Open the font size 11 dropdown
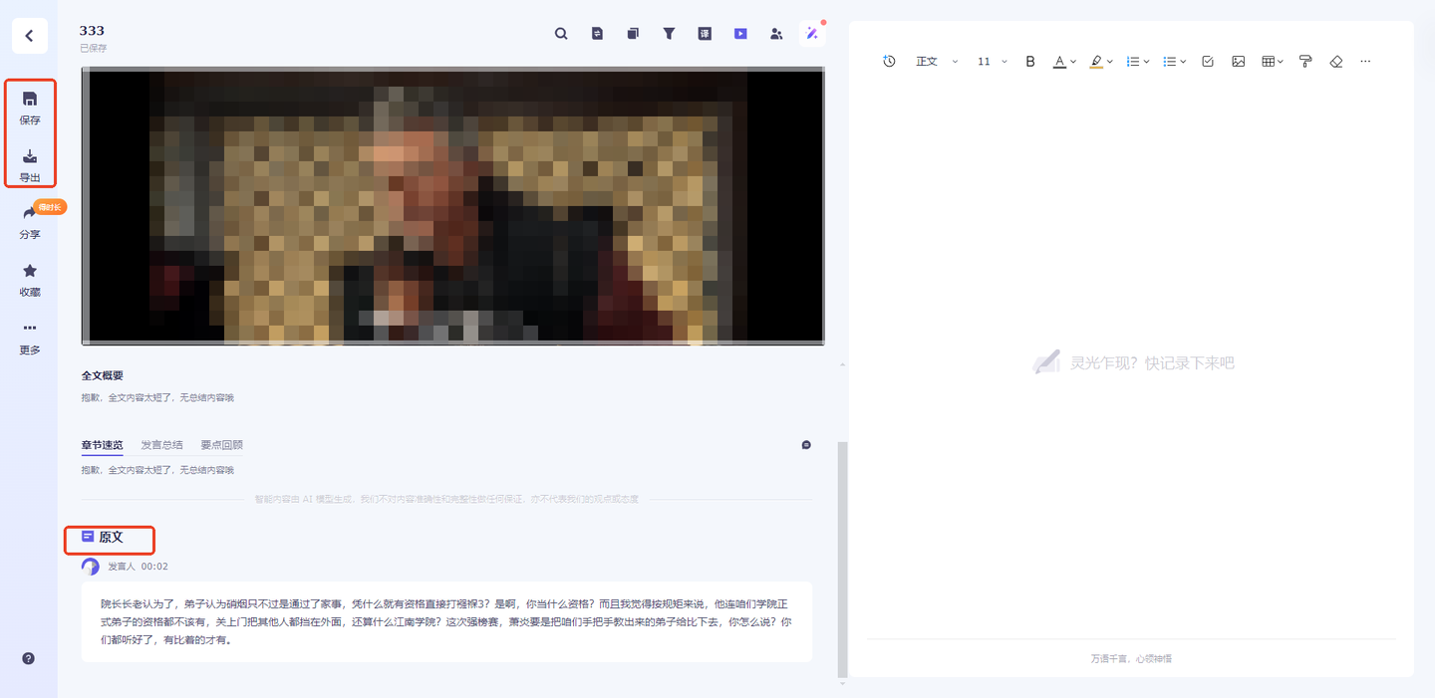The width and height of the screenshot is (1435, 698). point(992,62)
